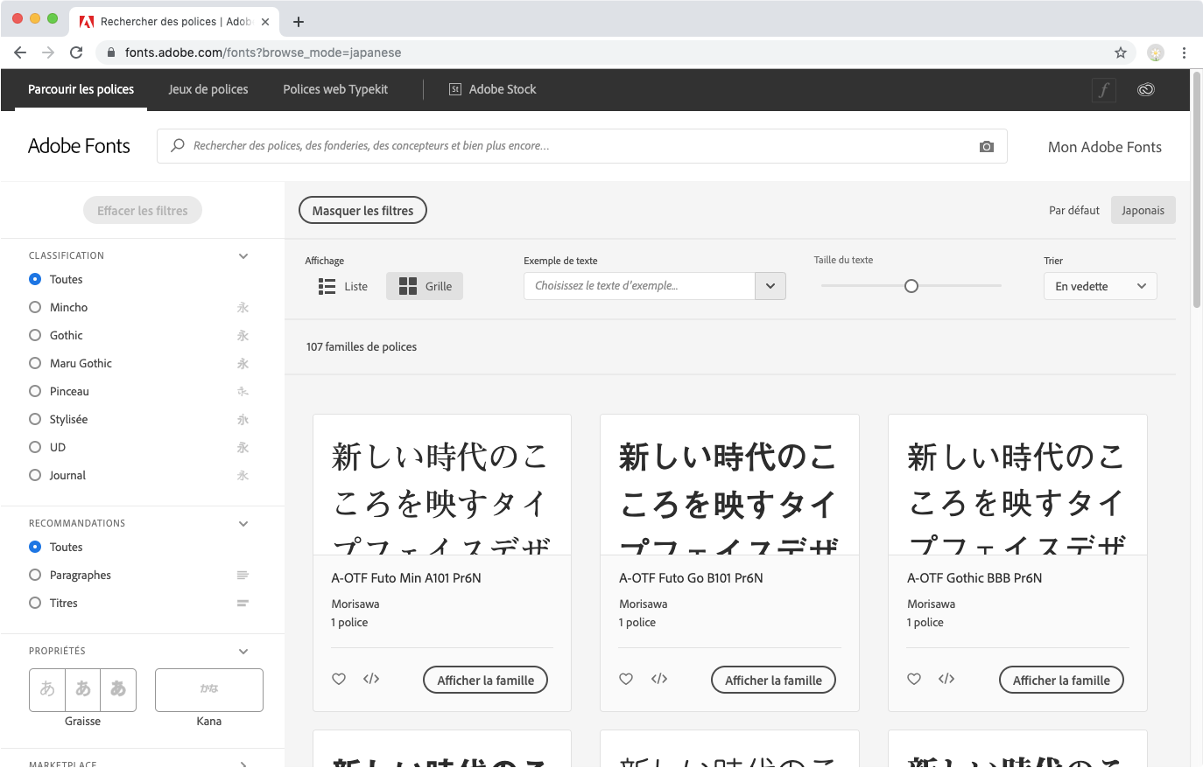Switch to Liste view

click(x=343, y=286)
